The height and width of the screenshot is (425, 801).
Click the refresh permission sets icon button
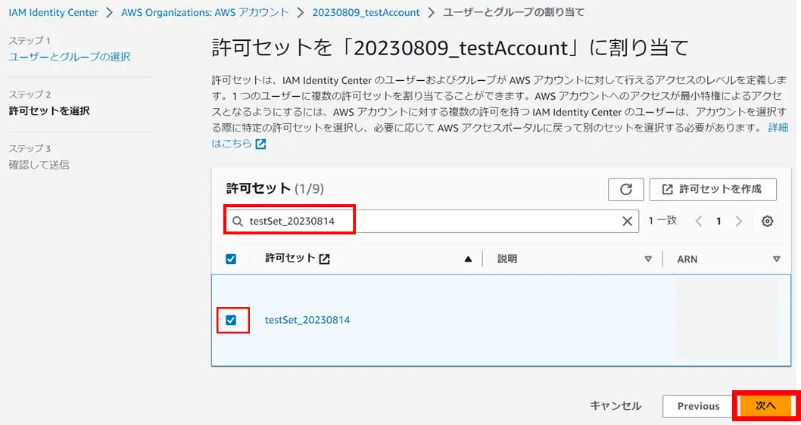tap(626, 189)
